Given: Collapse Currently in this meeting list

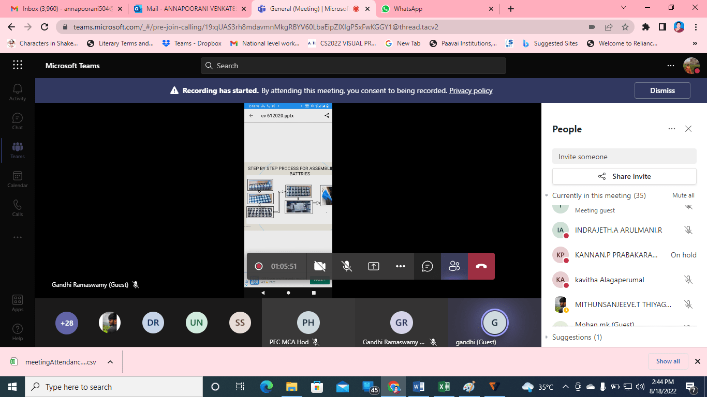Looking at the screenshot, I should coord(547,196).
